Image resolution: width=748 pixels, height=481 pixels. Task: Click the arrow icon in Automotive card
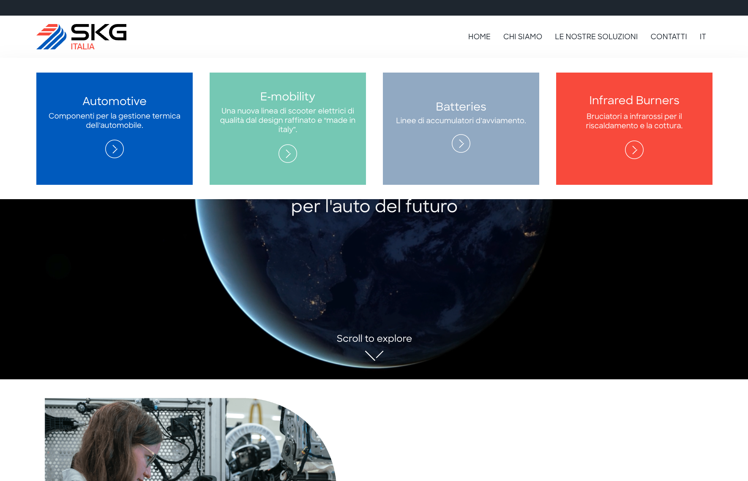tap(115, 149)
